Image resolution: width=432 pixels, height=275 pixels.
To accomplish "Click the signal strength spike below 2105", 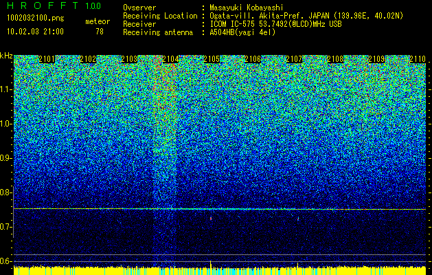I will [211, 264].
